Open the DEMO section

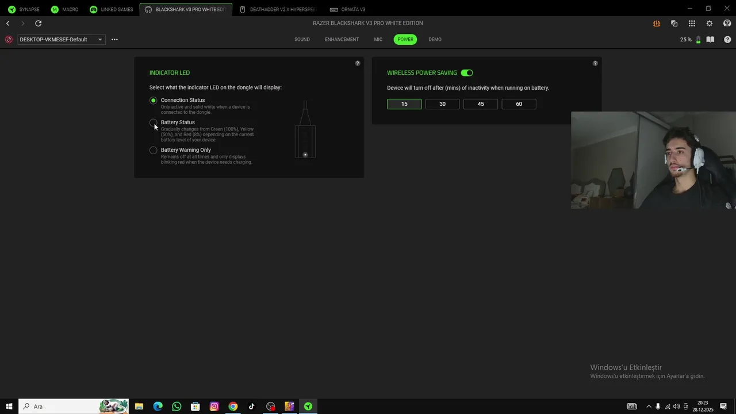tap(435, 40)
